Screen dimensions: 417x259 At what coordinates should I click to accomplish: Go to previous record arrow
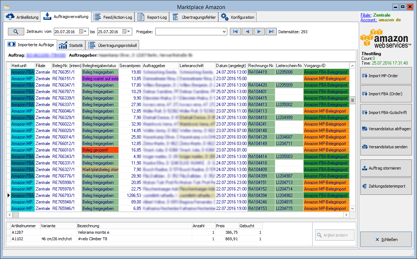247,32
